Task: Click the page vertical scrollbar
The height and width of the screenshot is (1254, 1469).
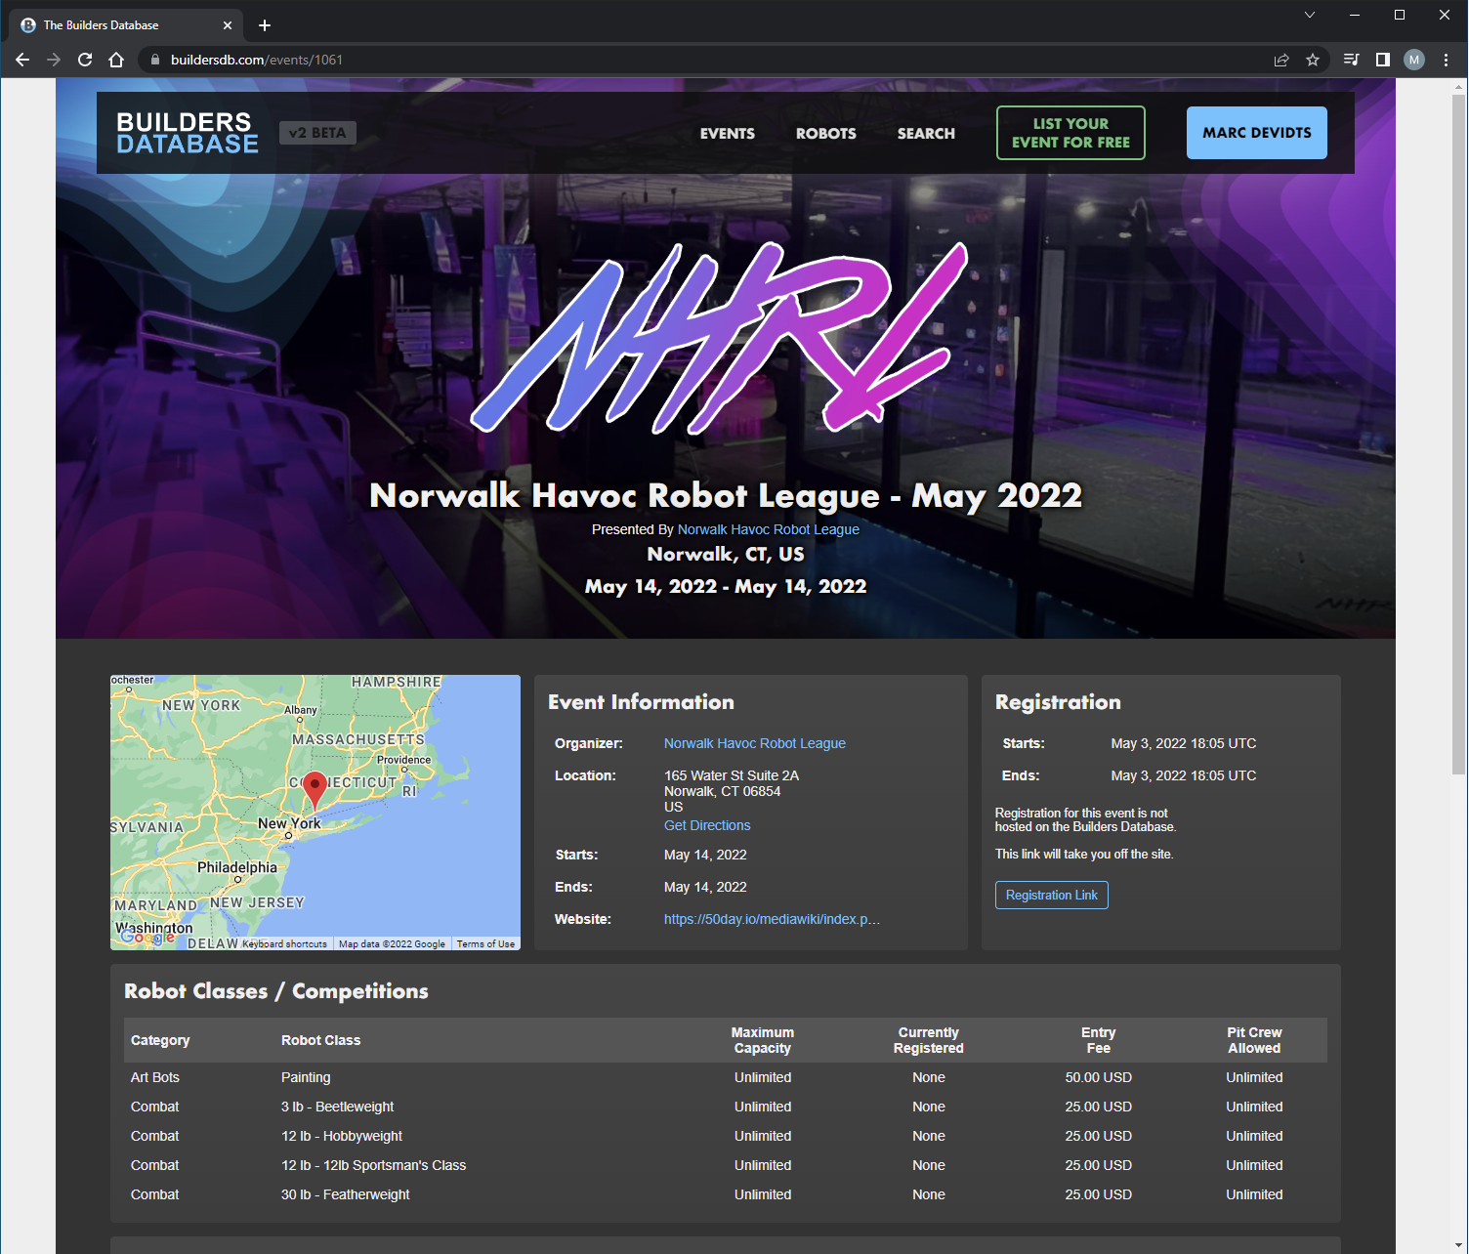Action: click(x=1458, y=435)
